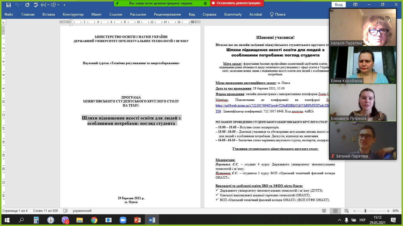Open the Рецензирование tab
The width and height of the screenshot is (403, 226).
[x=167, y=14]
